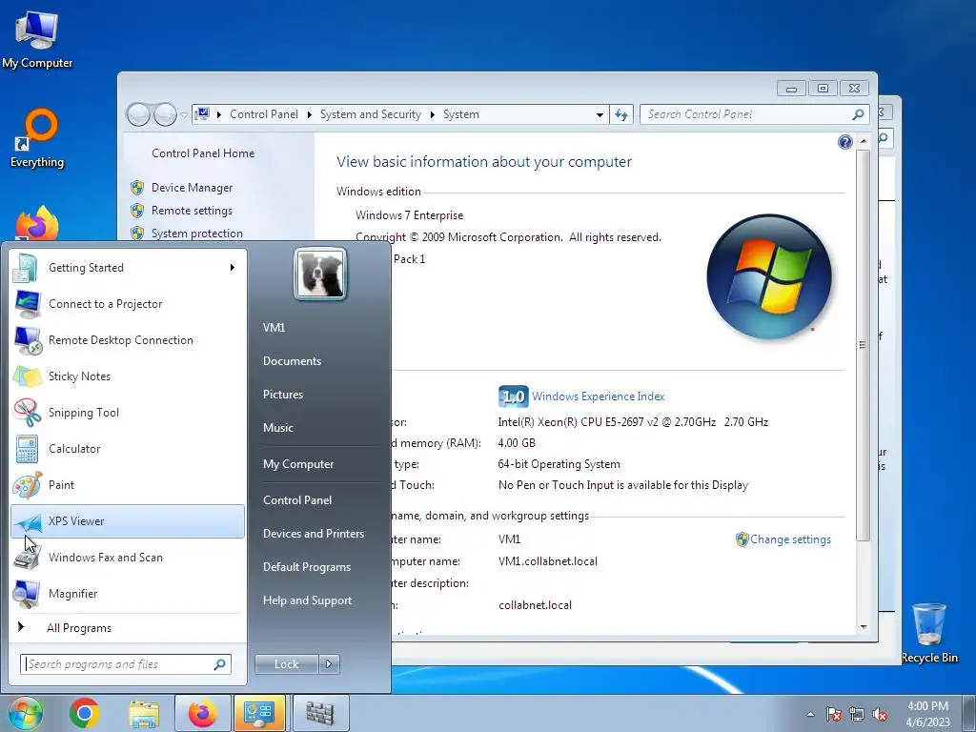The image size is (976, 732).
Task: Click the user account picture in Start menu
Action: point(320,274)
